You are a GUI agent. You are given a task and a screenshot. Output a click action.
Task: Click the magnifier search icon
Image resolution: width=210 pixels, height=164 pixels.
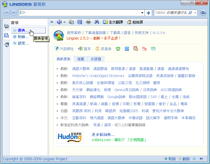click(190, 13)
